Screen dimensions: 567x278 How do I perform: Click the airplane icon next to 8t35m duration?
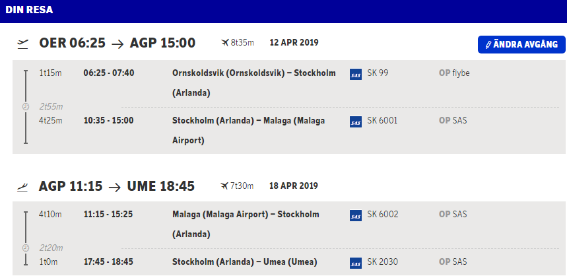click(225, 43)
